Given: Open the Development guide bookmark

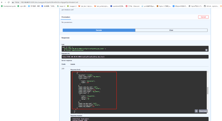Looking at the screenshot, I should pyautogui.click(x=8, y=6).
